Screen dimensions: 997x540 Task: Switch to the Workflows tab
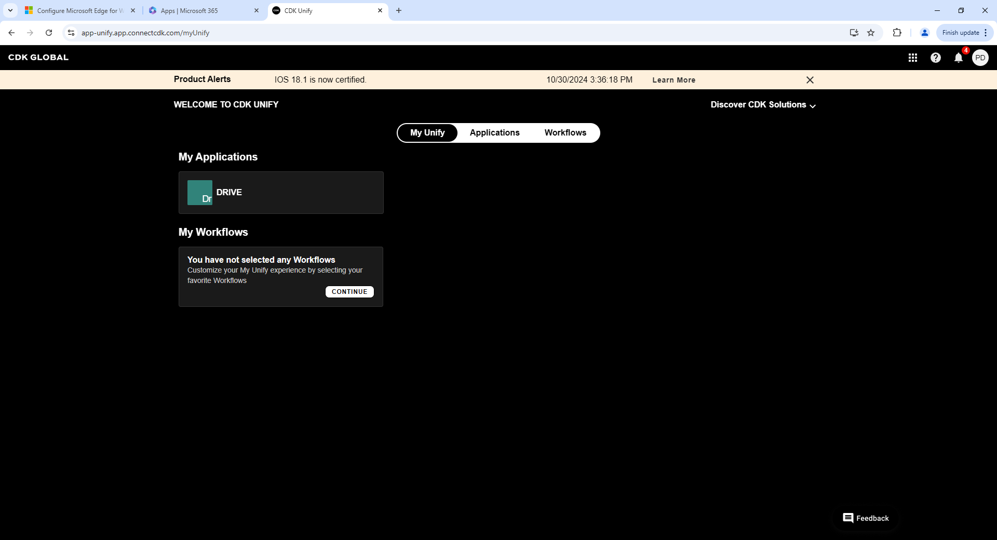(565, 133)
